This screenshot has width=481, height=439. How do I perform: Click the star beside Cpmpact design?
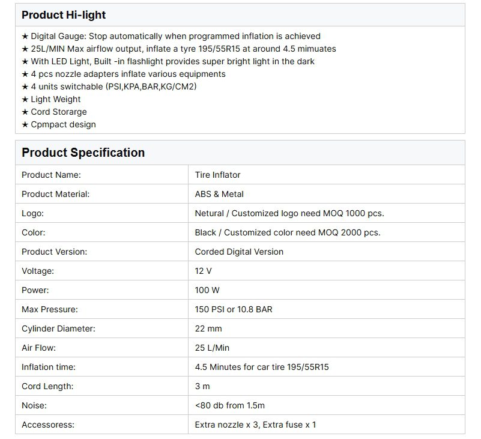pyautogui.click(x=25, y=124)
